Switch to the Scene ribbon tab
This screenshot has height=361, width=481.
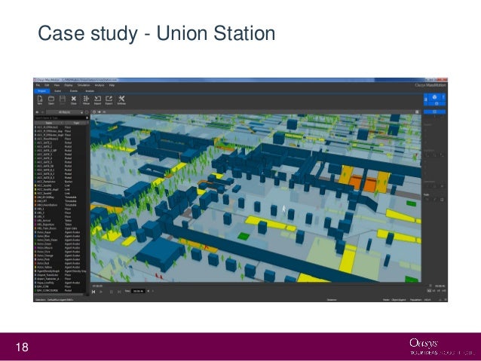click(57, 91)
